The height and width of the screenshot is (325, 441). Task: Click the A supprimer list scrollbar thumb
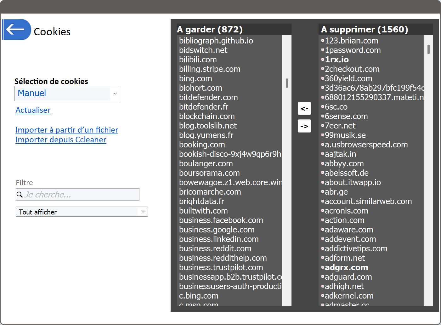(428, 49)
